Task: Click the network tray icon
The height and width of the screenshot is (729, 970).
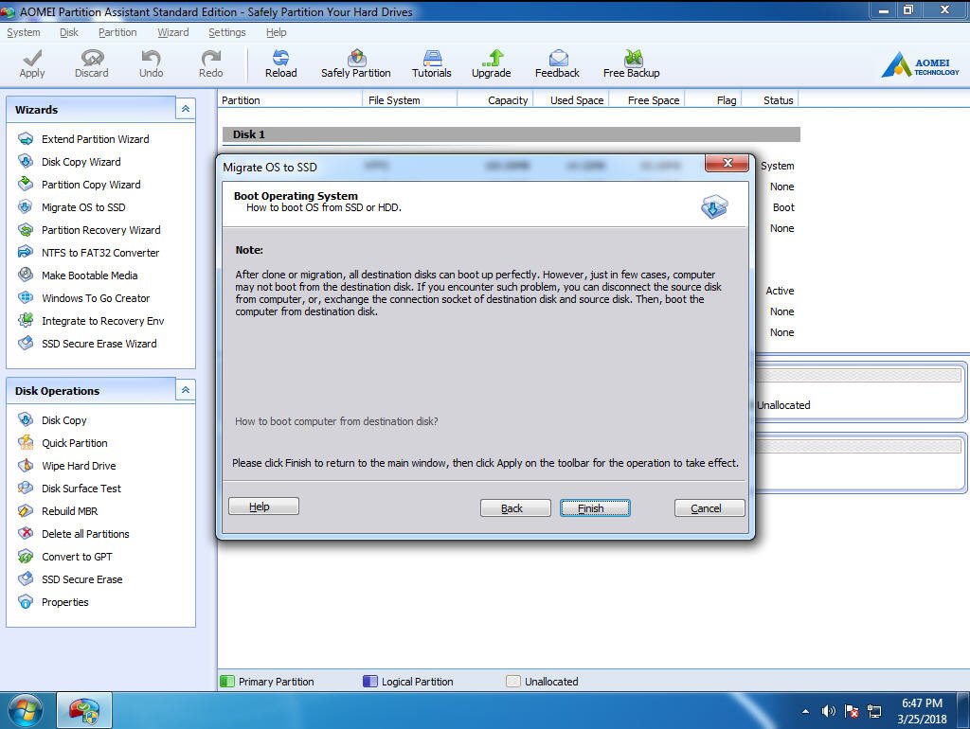Action: click(x=874, y=712)
